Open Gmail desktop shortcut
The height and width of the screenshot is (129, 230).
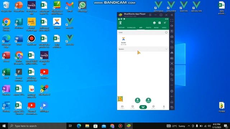(x=70, y=7)
